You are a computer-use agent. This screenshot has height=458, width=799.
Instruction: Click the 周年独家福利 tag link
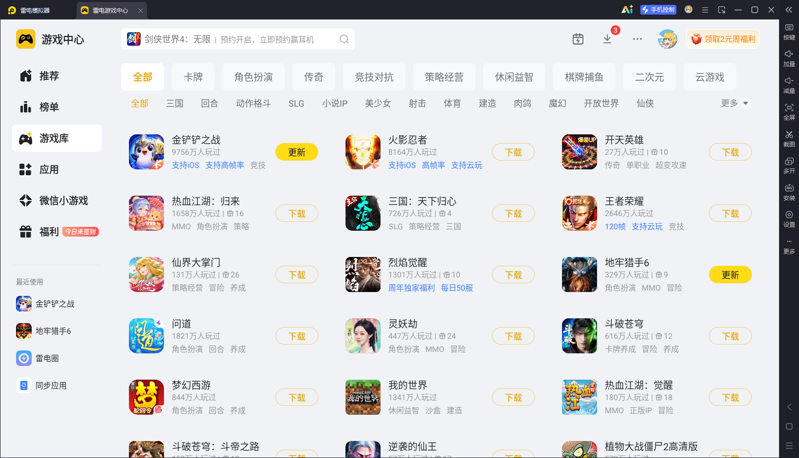click(412, 288)
